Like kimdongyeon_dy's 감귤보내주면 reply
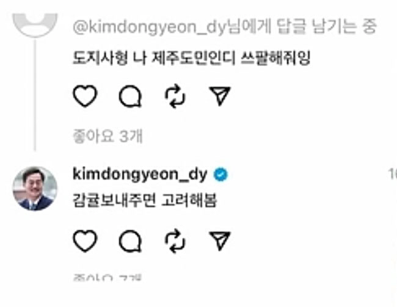The width and height of the screenshot is (397, 307). (85, 241)
